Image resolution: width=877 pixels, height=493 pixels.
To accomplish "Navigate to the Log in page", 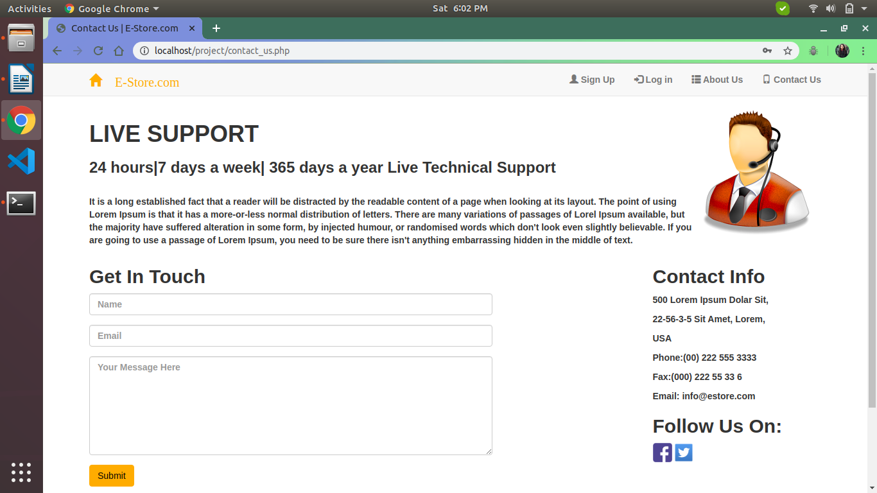I will click(653, 79).
